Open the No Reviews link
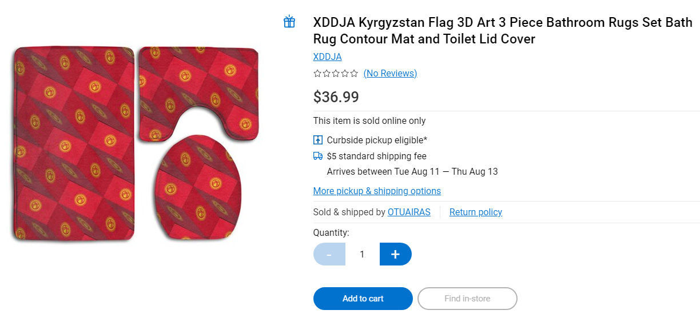This screenshot has width=700, height=334. click(x=390, y=73)
